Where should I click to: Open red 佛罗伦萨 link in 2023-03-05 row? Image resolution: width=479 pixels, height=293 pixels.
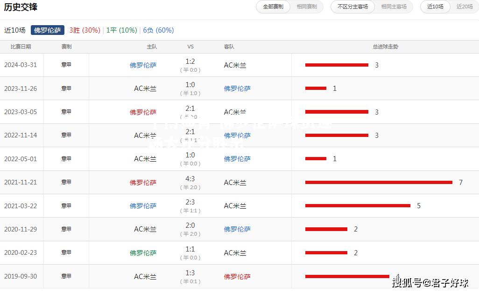[x=143, y=112]
